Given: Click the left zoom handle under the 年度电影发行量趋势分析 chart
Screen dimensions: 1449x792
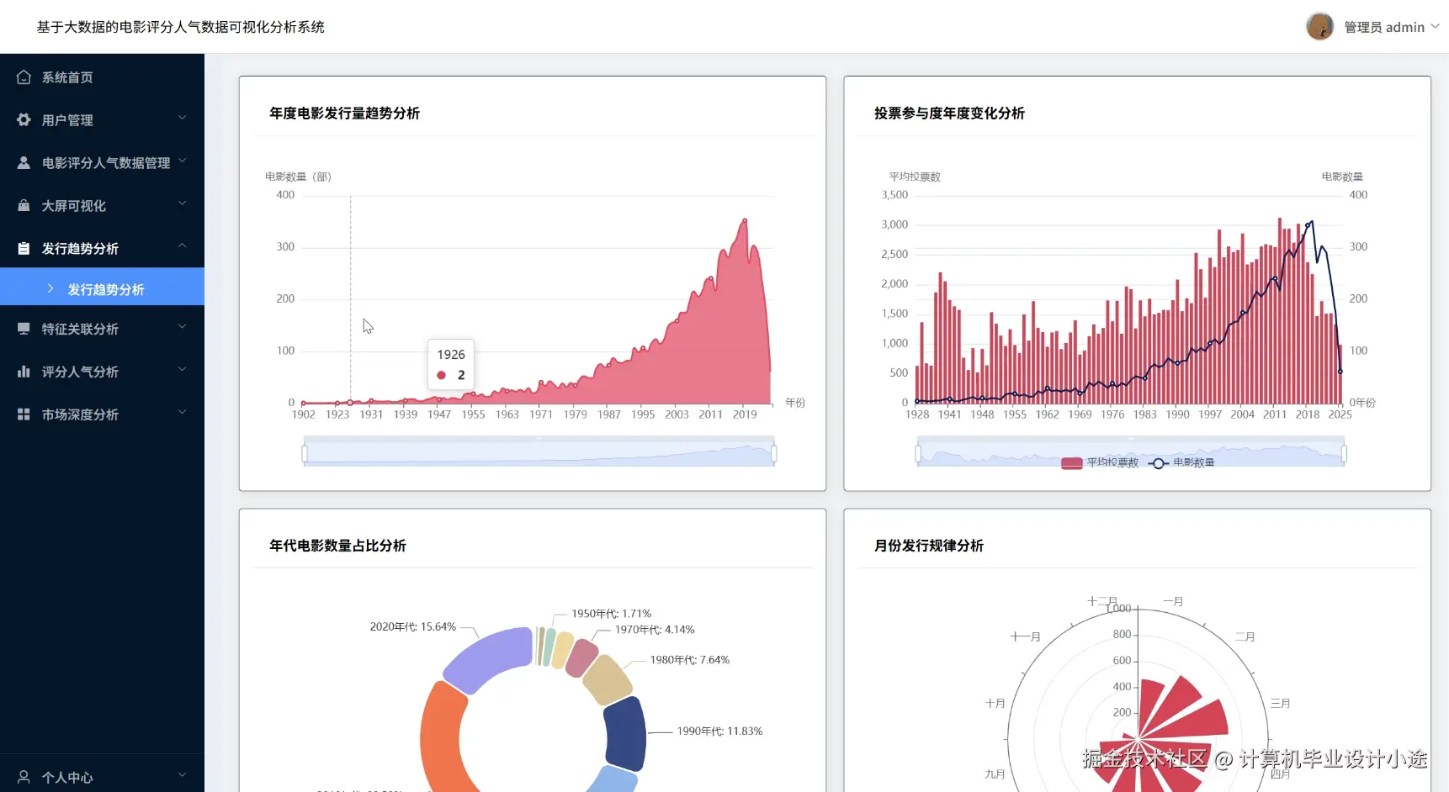Looking at the screenshot, I should 305,454.
